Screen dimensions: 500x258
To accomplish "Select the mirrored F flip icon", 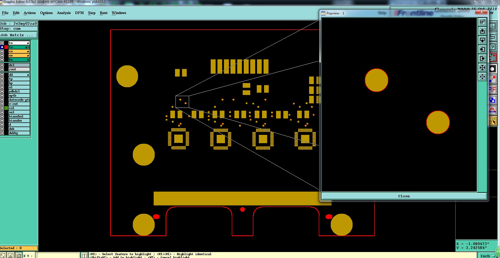I will coord(493,90).
